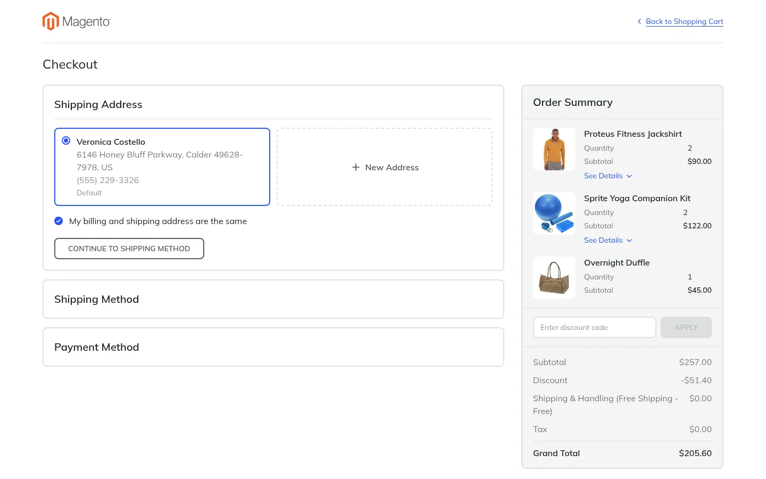Open the Shipping Method section
Image resolution: width=766 pixels, height=479 pixels.
(273, 299)
